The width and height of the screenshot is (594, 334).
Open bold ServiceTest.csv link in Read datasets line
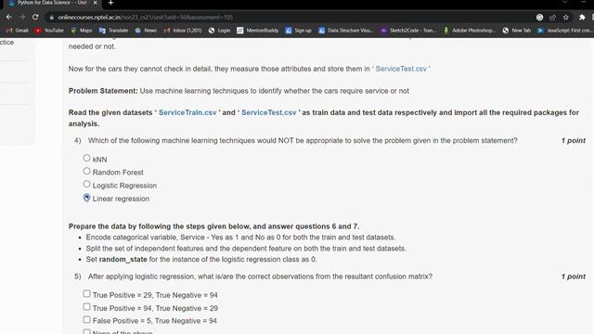268,113
